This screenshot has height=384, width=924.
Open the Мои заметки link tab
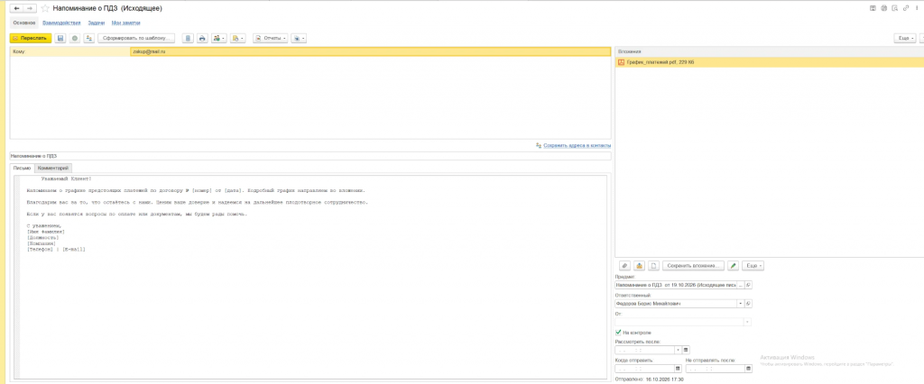[126, 23]
